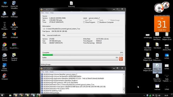Viewport: 173px width, 97px height.
Task: Open the ImgBurn taskbar button
Action: [39, 95]
